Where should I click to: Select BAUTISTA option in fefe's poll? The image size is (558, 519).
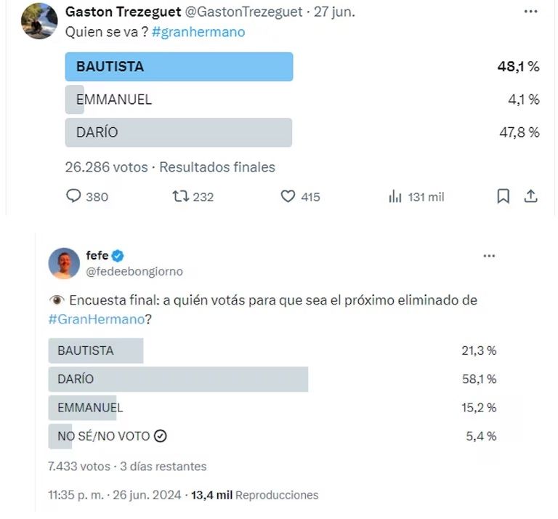click(96, 350)
